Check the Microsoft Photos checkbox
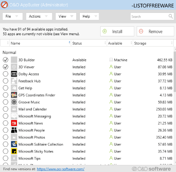This screenshot has height=172, width=176. pos(5,137)
